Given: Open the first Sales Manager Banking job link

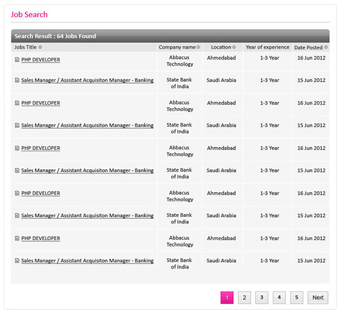Looking at the screenshot, I should (x=87, y=80).
